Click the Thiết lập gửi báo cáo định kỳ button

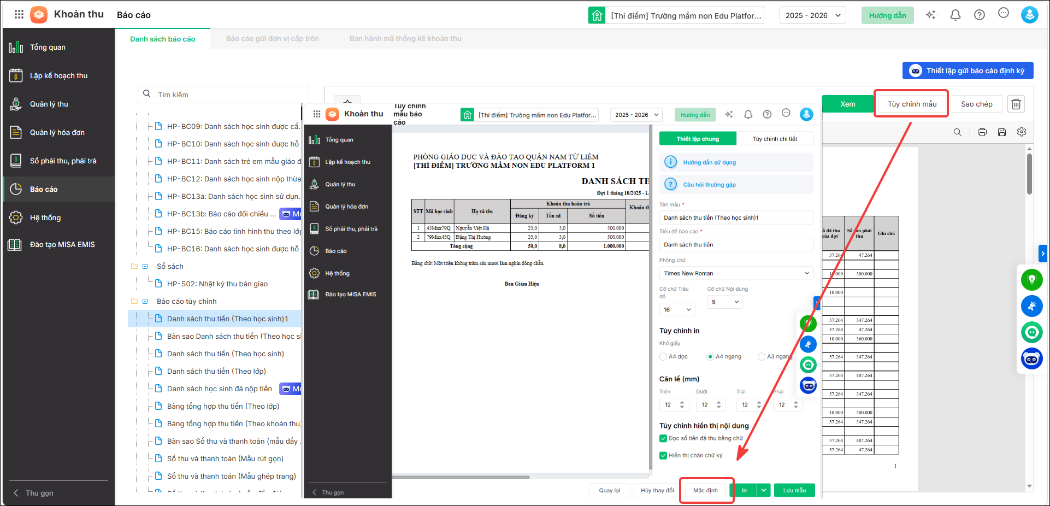point(968,70)
